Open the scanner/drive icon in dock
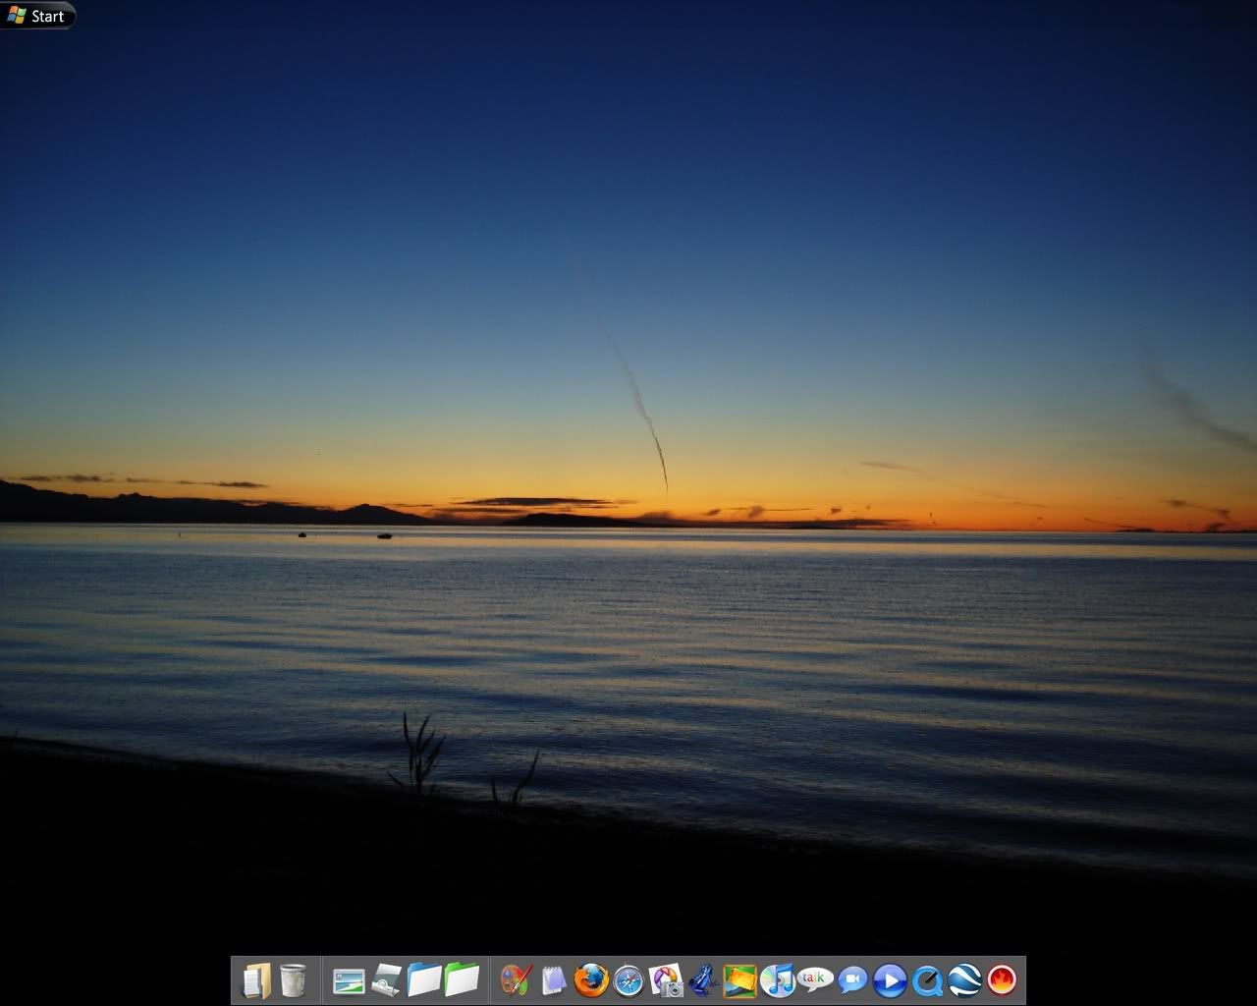The height and width of the screenshot is (1006, 1257). click(x=386, y=980)
